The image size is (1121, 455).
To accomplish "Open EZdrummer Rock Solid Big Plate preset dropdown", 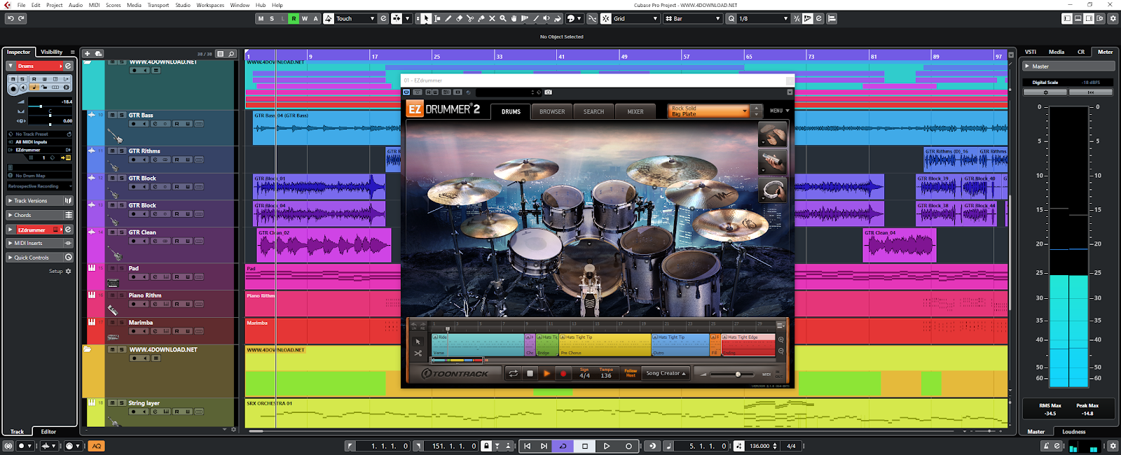I will (709, 111).
